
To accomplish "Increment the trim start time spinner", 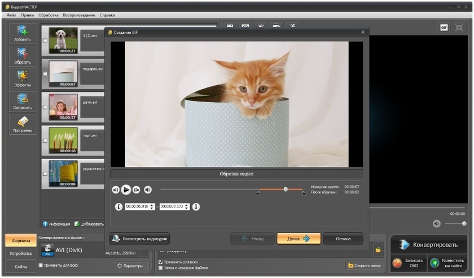I will coord(152,205).
